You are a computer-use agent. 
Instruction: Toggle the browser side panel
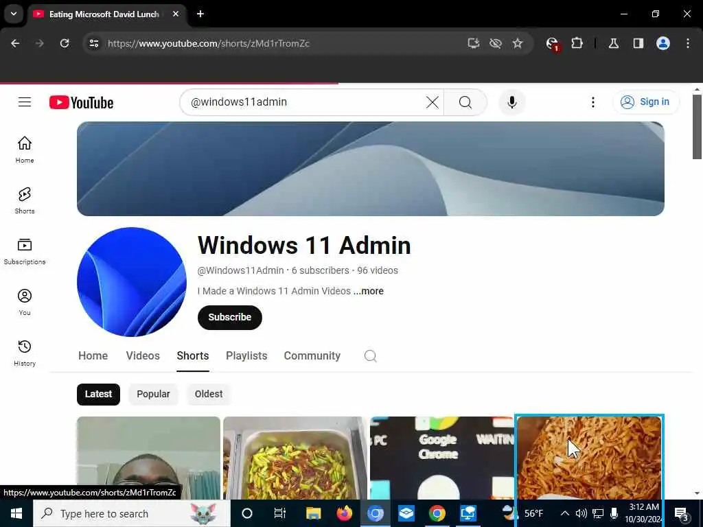pyautogui.click(x=638, y=43)
